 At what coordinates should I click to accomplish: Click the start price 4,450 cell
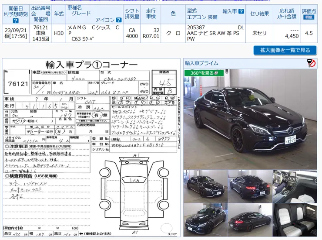[x=286, y=33]
